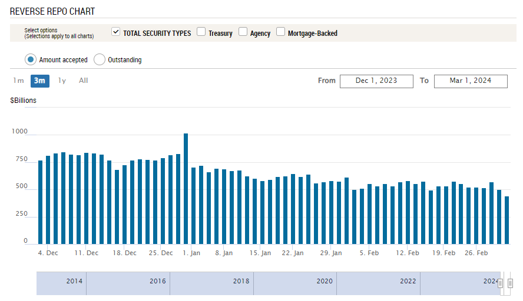Enable the Agency checkbox

tap(243, 32)
